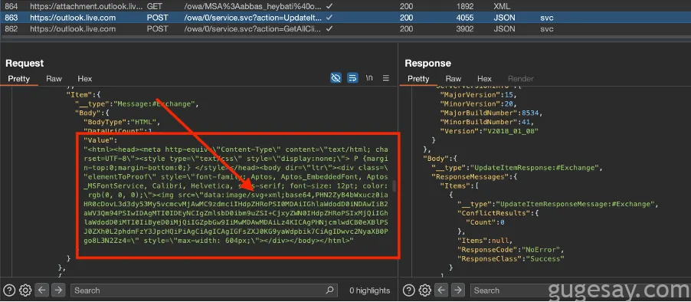Click length value 3902
Image resolution: width=691 pixels, height=302 pixels.
(x=465, y=28)
